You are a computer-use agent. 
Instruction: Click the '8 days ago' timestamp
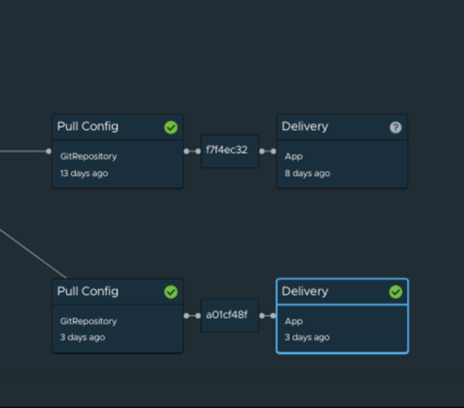(307, 173)
